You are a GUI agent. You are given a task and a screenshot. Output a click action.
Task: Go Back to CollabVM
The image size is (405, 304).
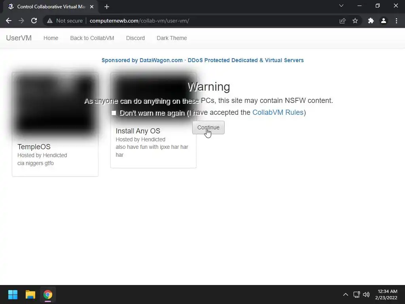coord(92,38)
